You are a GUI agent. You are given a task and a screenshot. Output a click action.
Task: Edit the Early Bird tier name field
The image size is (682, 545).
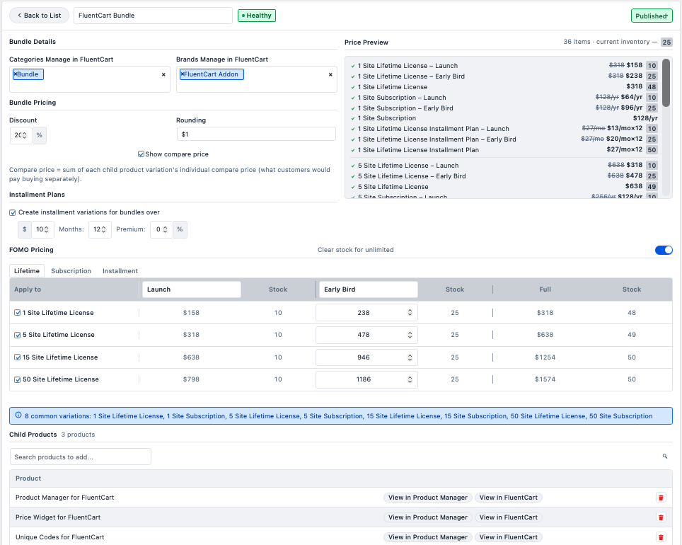(x=369, y=289)
